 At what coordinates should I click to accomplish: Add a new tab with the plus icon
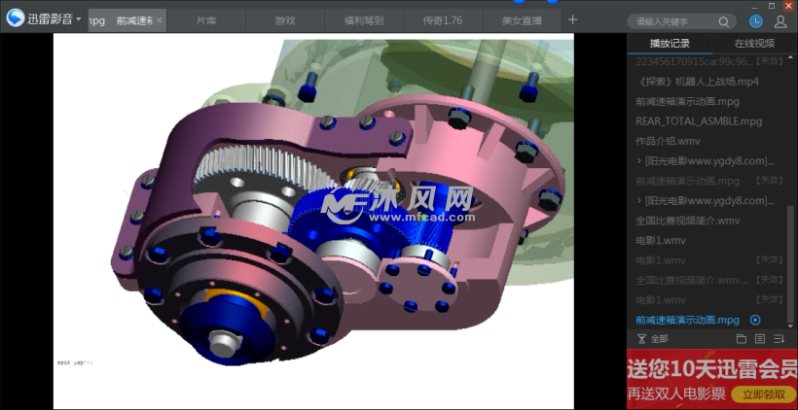pyautogui.click(x=572, y=19)
